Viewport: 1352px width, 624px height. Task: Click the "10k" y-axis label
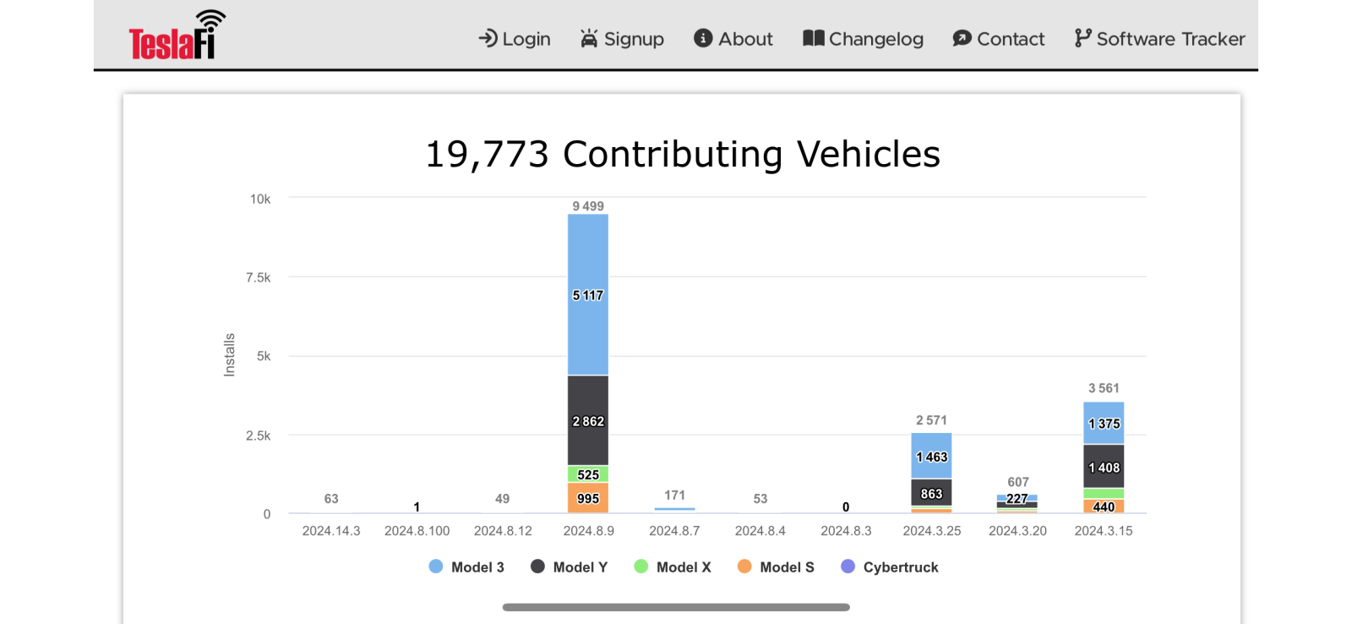pyautogui.click(x=260, y=200)
